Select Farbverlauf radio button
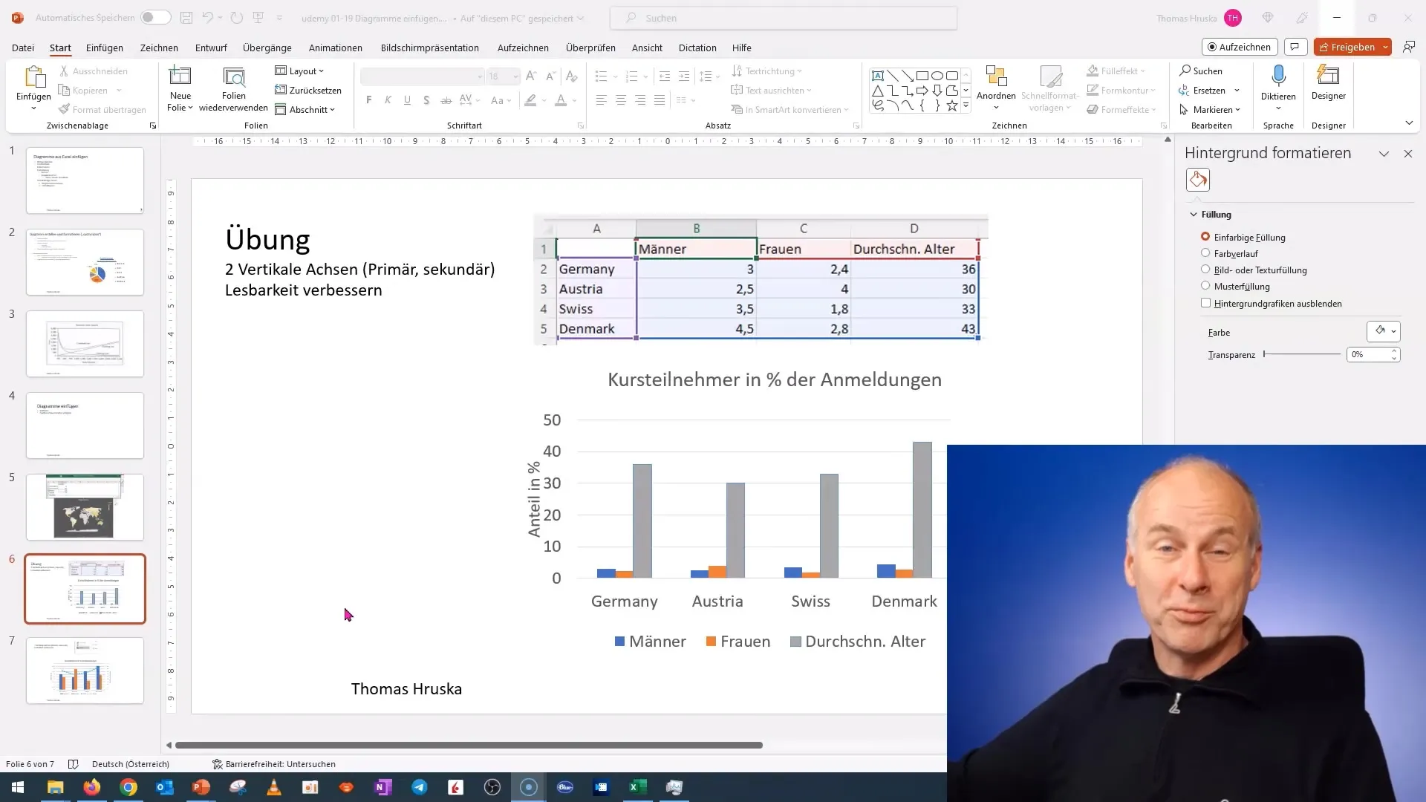 click(x=1205, y=254)
